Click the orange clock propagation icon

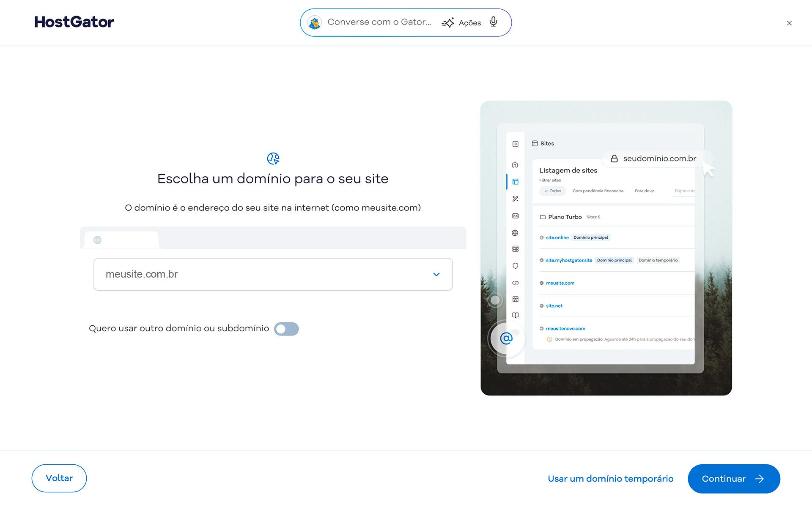[549, 339]
